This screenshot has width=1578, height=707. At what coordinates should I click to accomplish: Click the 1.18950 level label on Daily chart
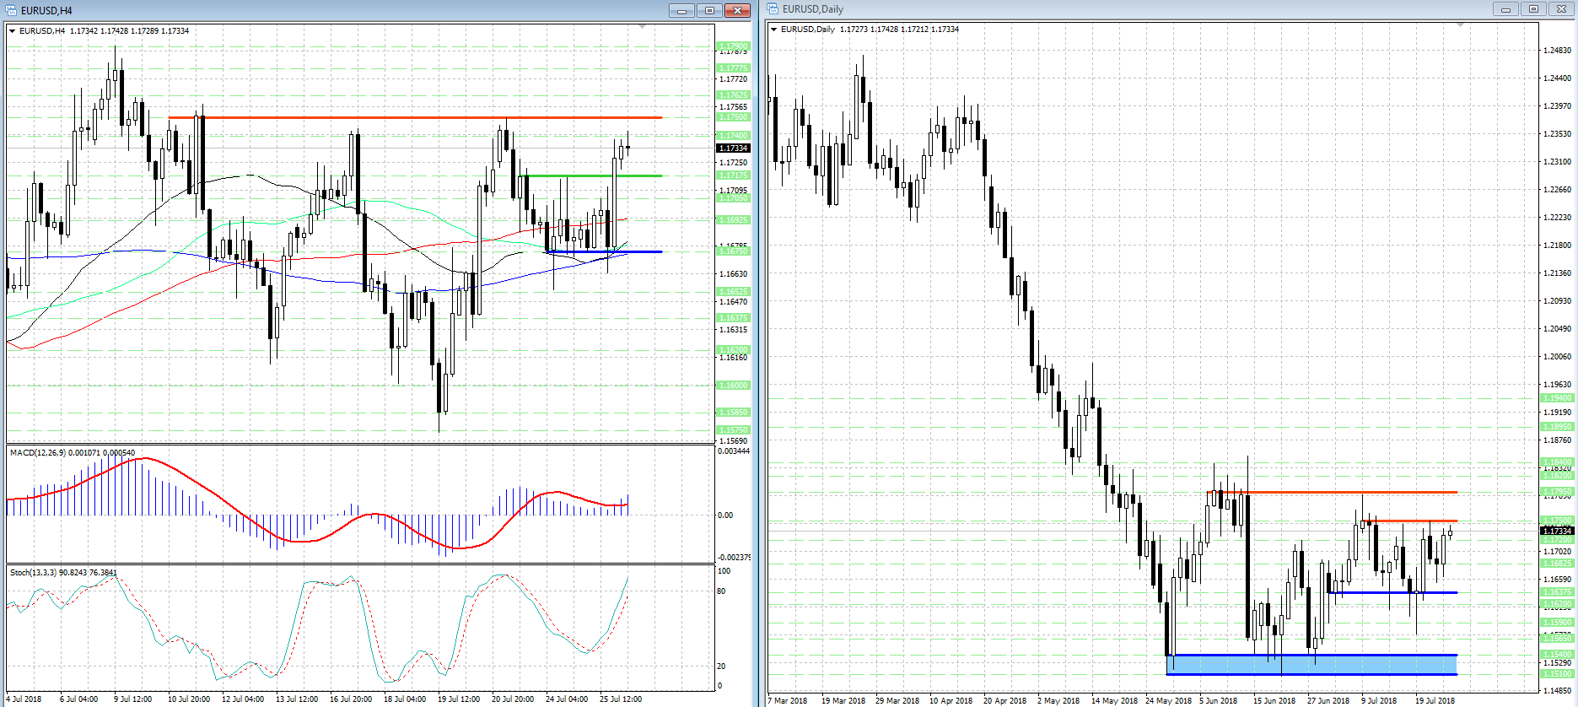tap(1557, 427)
